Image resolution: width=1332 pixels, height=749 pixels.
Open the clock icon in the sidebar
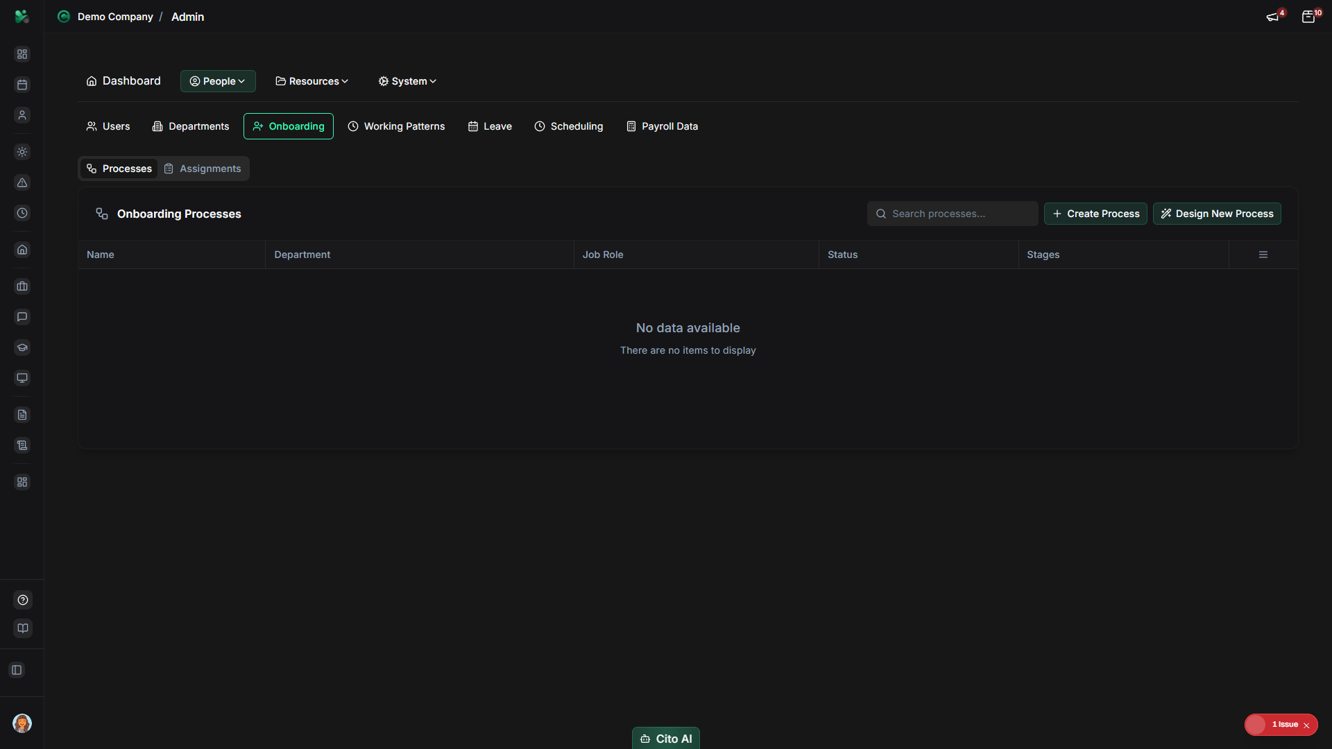[x=22, y=213]
